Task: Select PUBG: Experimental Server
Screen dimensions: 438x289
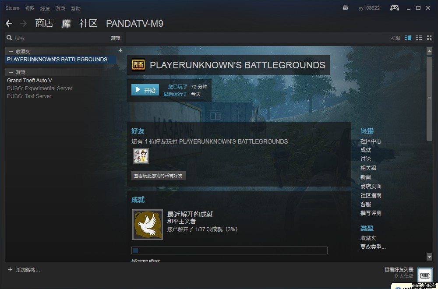Action: pos(40,88)
